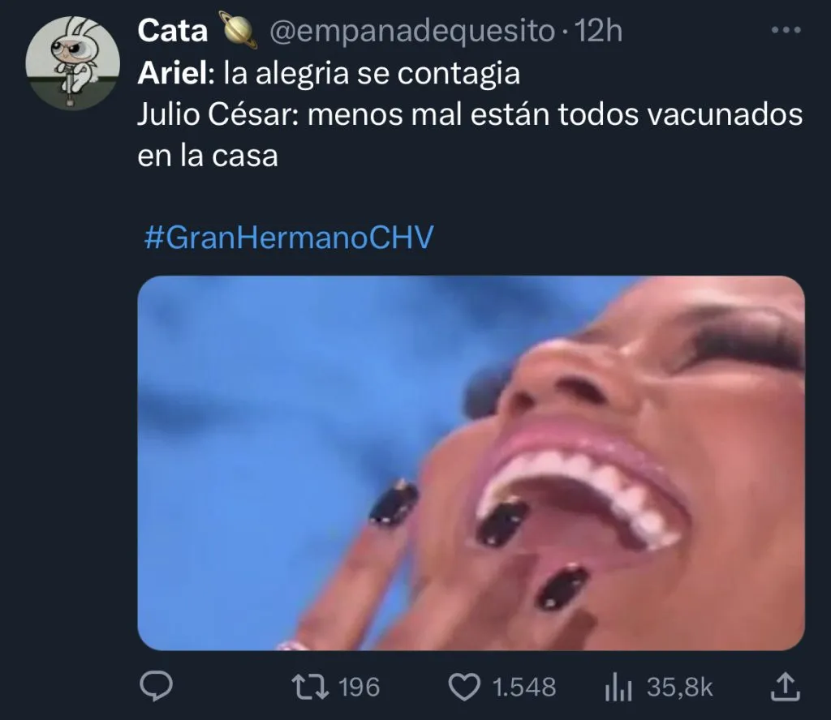
Task: Click the 1.548 likes count
Action: pyautogui.click(x=524, y=688)
